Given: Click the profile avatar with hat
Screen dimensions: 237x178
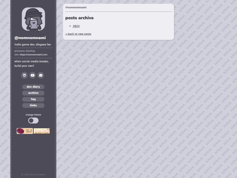Looking at the screenshot, I should [33, 19].
